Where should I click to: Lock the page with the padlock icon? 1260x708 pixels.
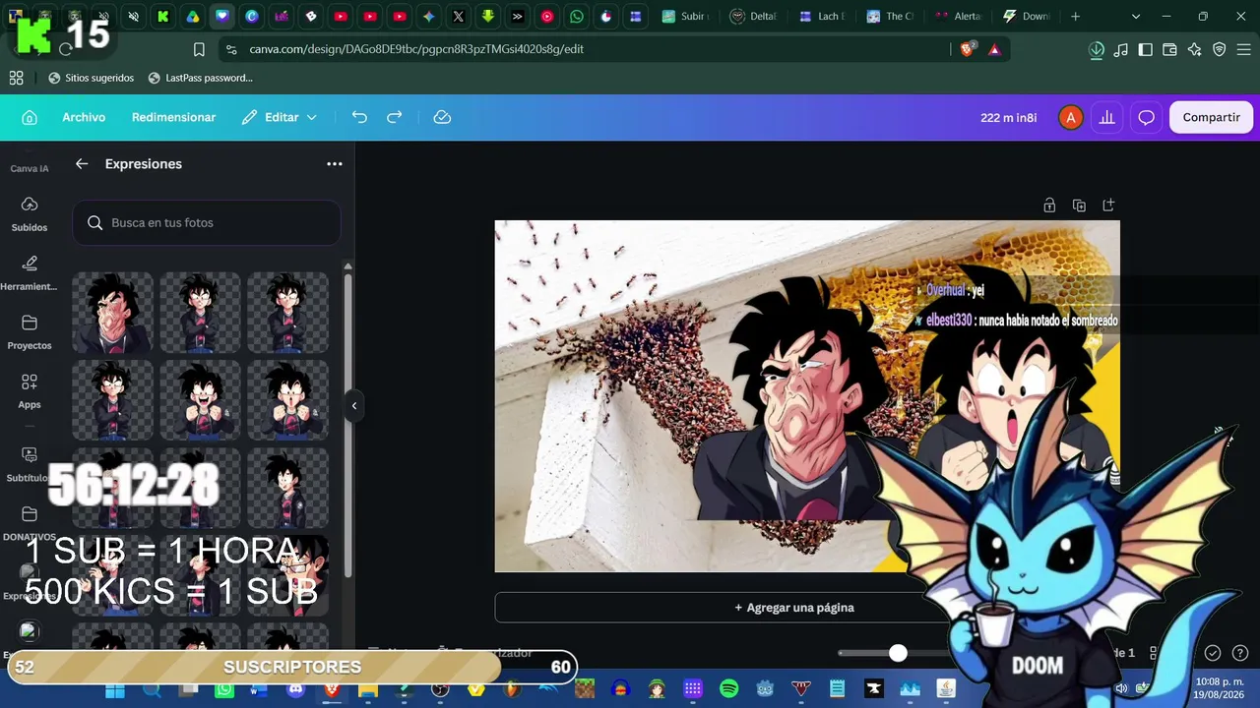(x=1049, y=206)
